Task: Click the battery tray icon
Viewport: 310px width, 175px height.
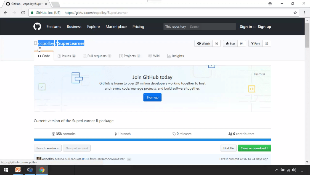Action: 283,170
